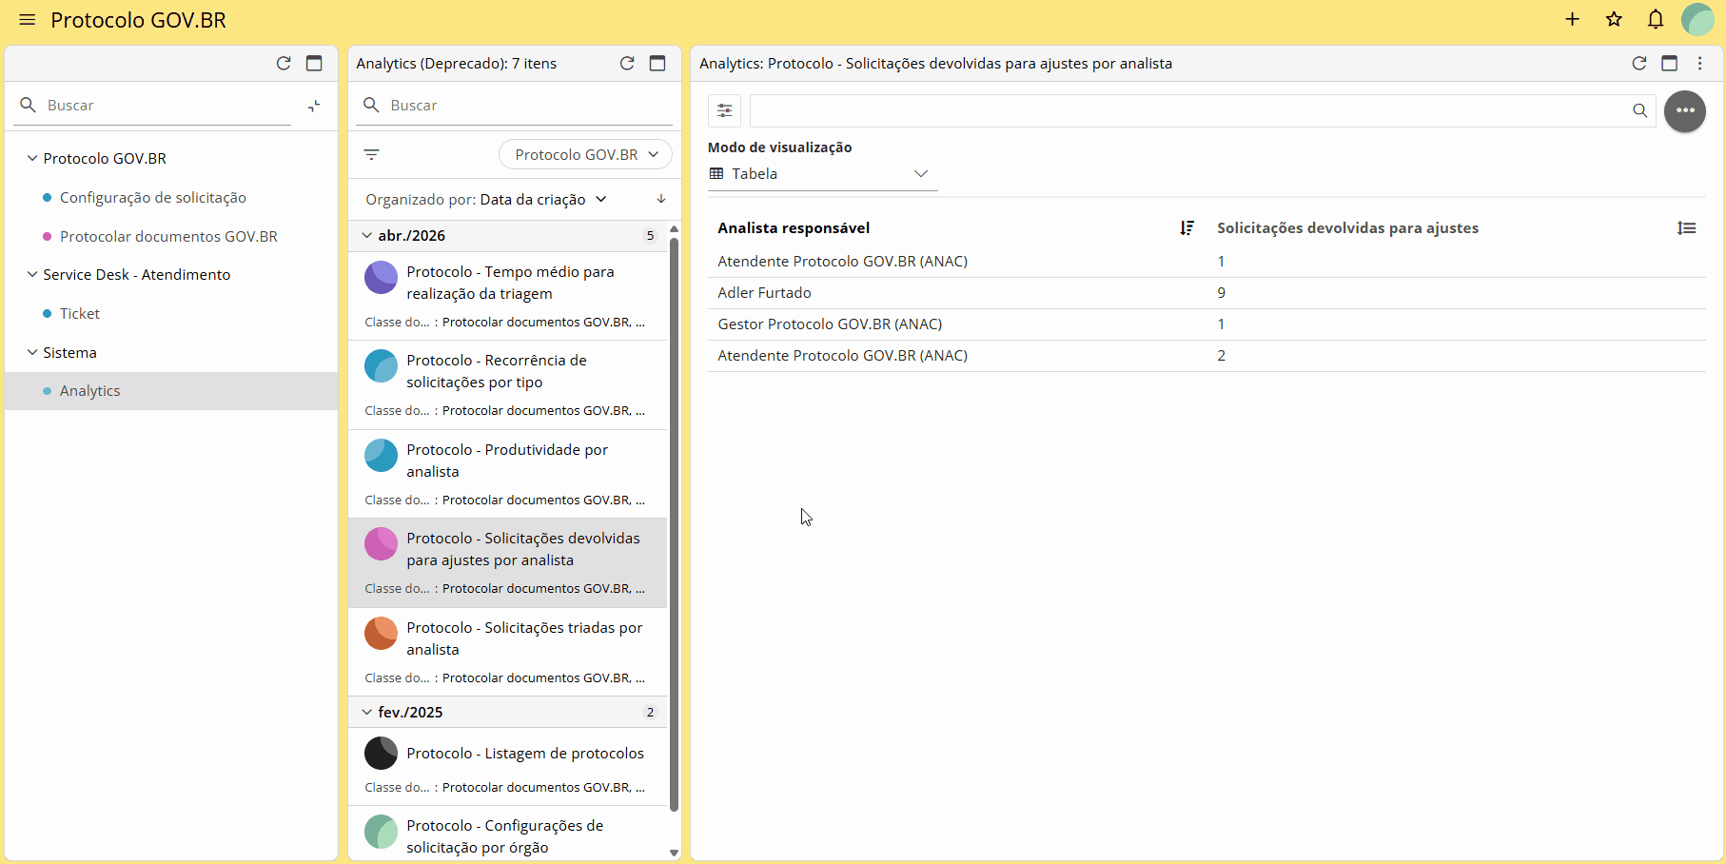Open the list filter icon above Organizado por
The image size is (1726, 864).
372,154
